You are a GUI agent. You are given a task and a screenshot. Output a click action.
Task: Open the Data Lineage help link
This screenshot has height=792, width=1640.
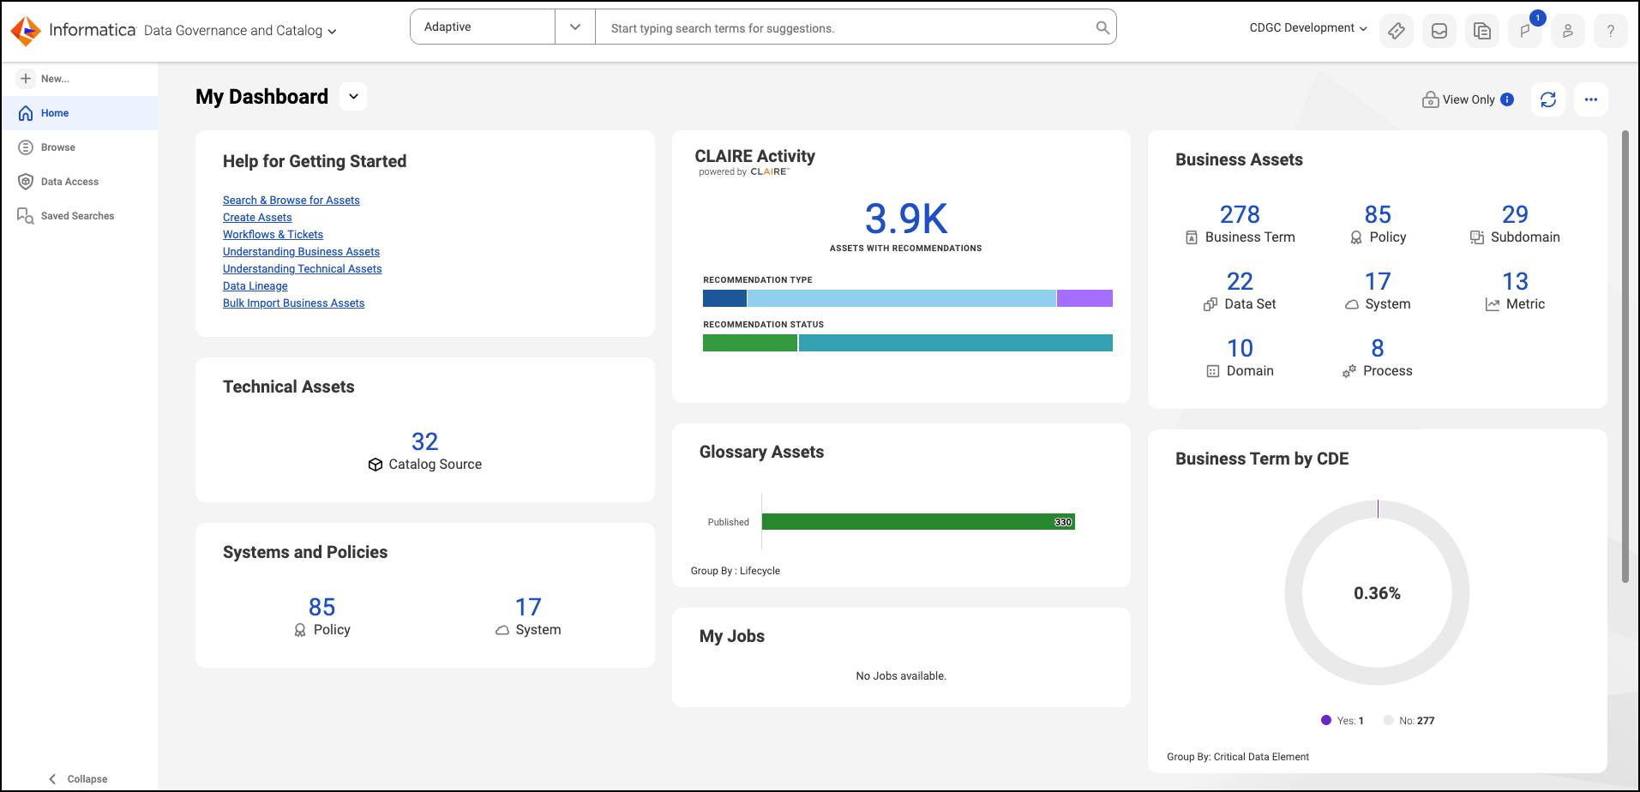pos(255,286)
